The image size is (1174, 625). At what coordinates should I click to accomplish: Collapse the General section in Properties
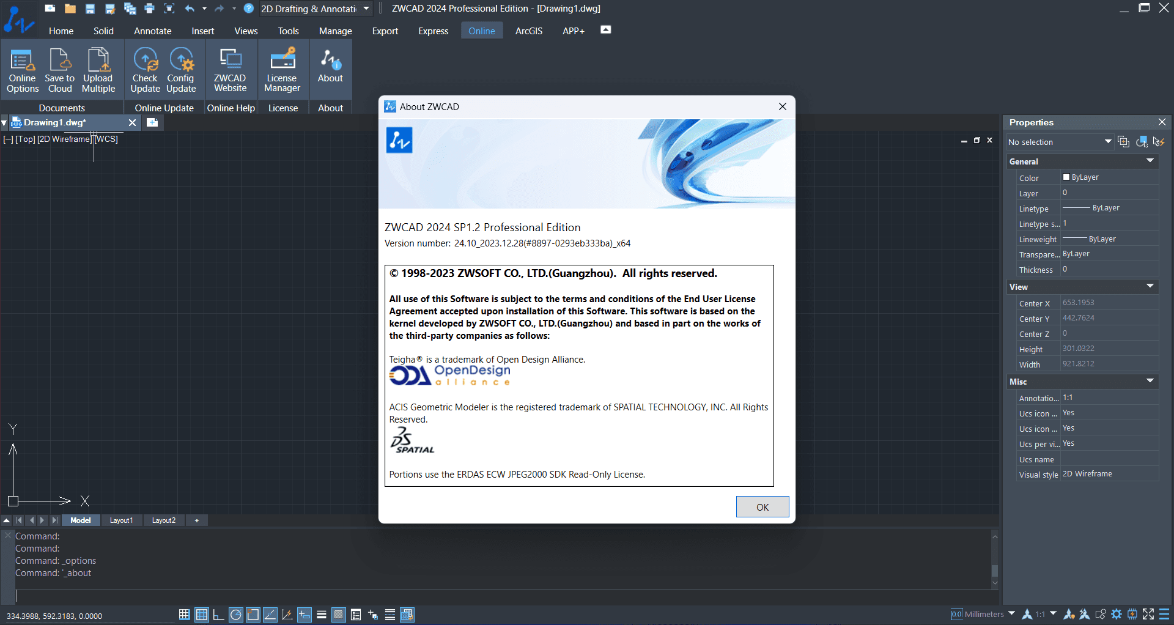[x=1150, y=161]
